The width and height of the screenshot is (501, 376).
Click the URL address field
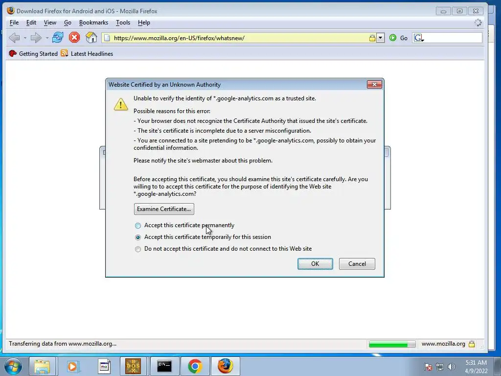pos(240,38)
